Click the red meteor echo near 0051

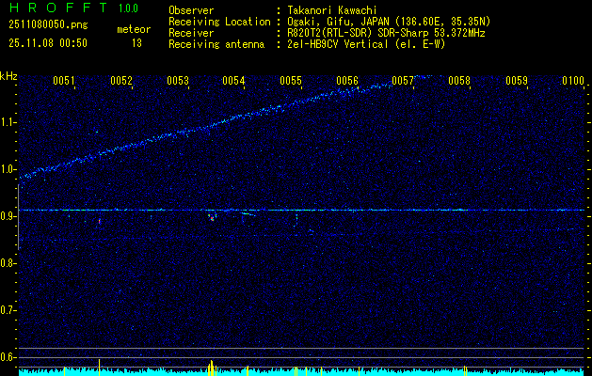pos(100,222)
